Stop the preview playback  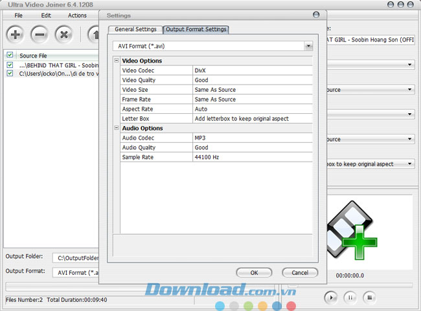pyautogui.click(x=369, y=297)
